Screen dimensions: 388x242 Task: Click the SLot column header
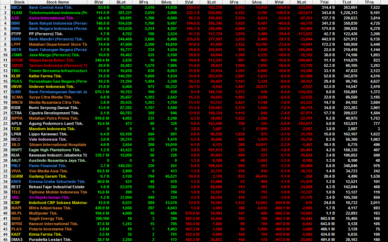pyautogui.click(x=211, y=2)
